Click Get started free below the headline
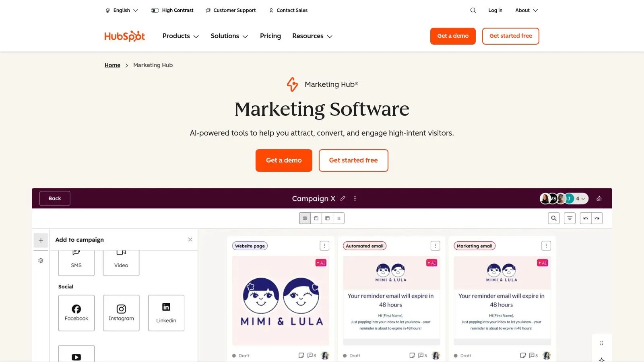Viewport: 644px width, 362px height. point(353,160)
